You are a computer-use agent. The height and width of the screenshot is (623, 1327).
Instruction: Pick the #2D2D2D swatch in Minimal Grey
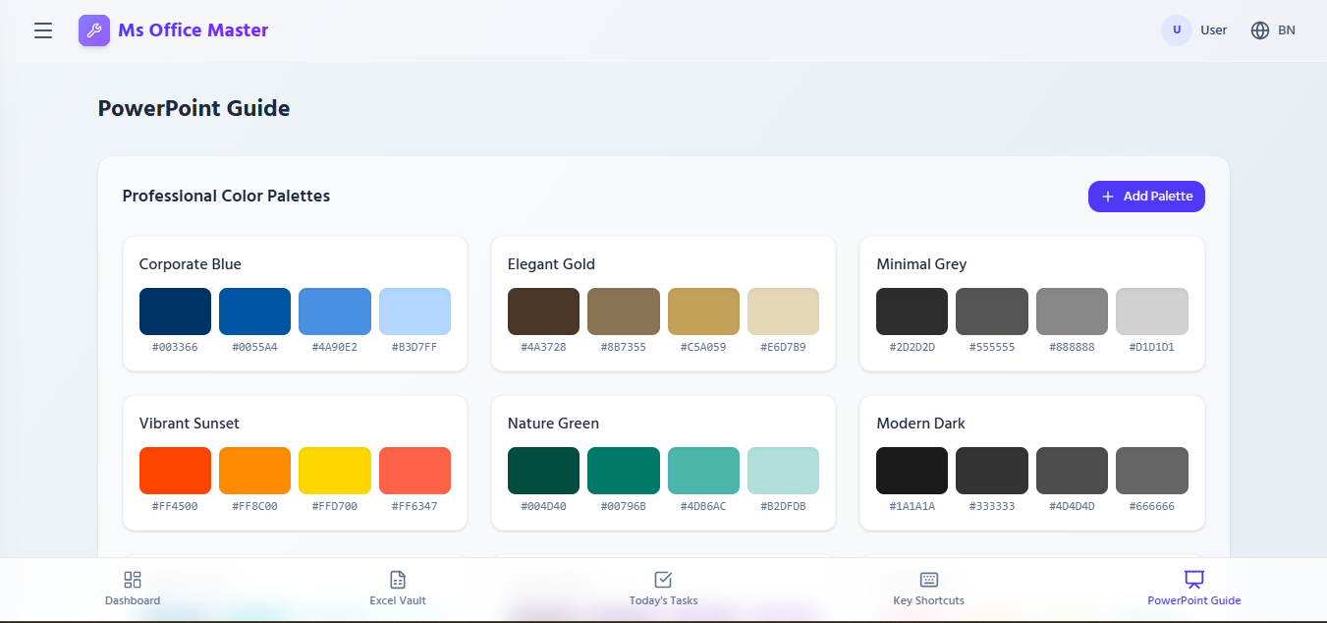tap(912, 311)
